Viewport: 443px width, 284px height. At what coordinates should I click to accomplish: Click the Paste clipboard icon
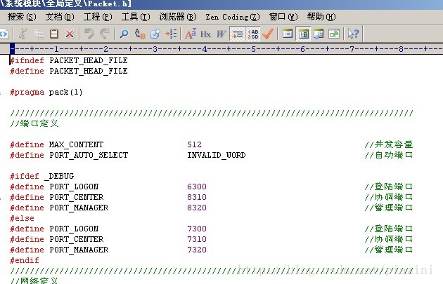pyautogui.click(x=54, y=34)
